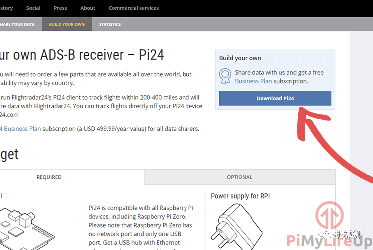Select the Share Your Data tab
The image size is (373, 250).
pyautogui.click(x=17, y=24)
